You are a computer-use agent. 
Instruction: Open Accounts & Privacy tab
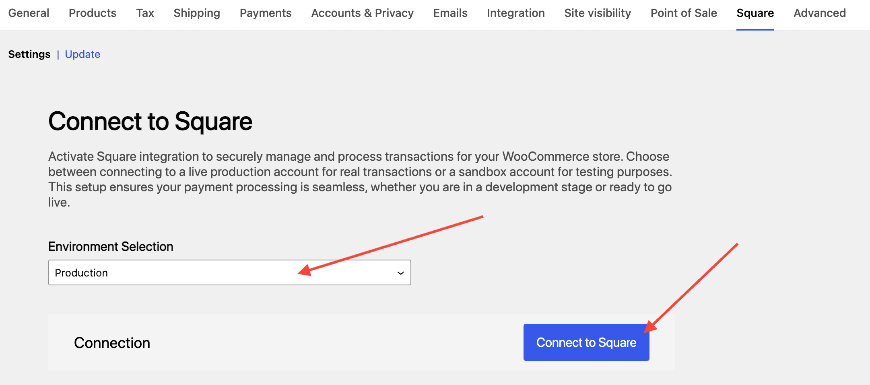pyautogui.click(x=362, y=13)
